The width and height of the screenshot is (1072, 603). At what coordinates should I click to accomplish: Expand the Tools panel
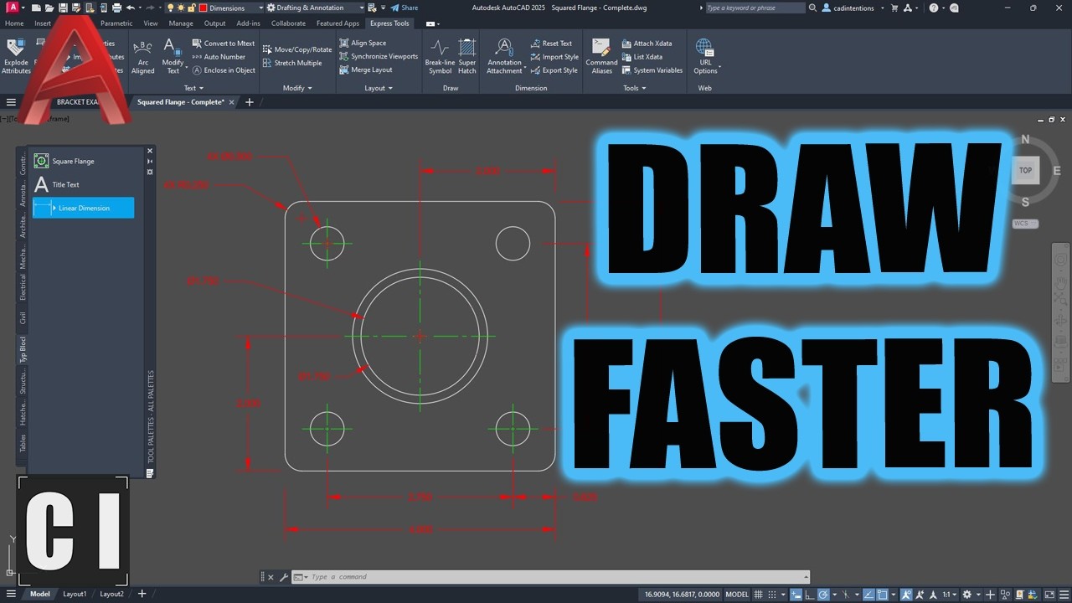point(634,88)
